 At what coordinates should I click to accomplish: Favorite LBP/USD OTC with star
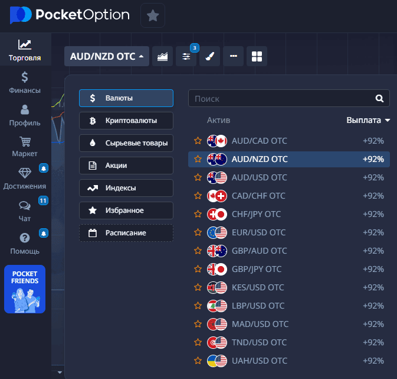tap(198, 306)
